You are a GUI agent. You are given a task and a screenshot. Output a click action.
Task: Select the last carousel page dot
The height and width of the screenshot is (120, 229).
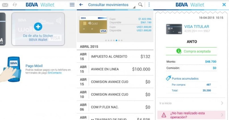pyautogui.click(x=122, y=40)
